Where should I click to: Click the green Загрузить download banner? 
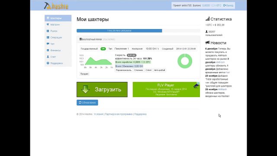pos(102,90)
